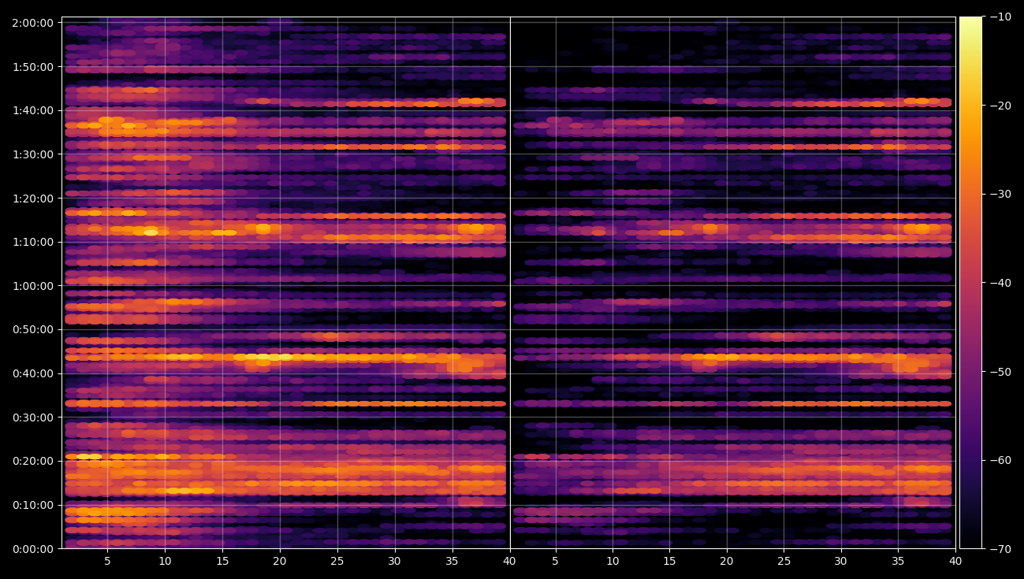
Task: Click the 1:20:00 y-axis label
Action: 32,199
